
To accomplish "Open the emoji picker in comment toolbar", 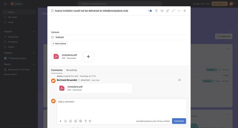I will (x=70, y=121).
